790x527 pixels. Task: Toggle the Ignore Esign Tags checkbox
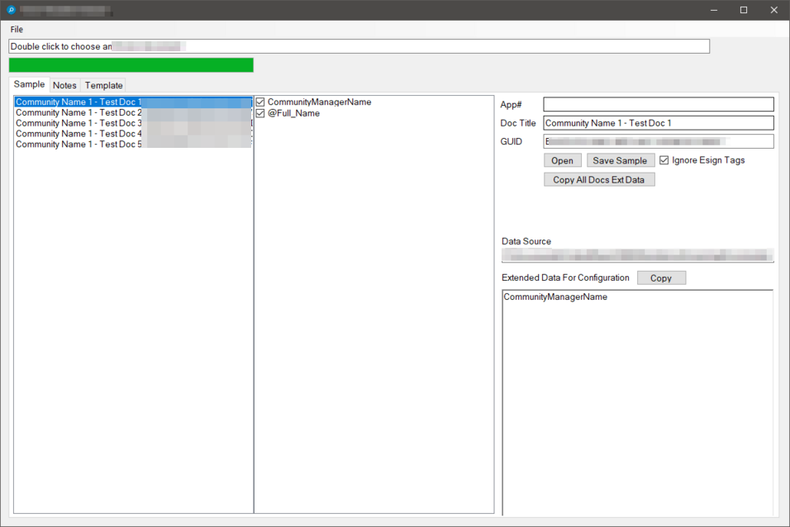click(x=666, y=160)
